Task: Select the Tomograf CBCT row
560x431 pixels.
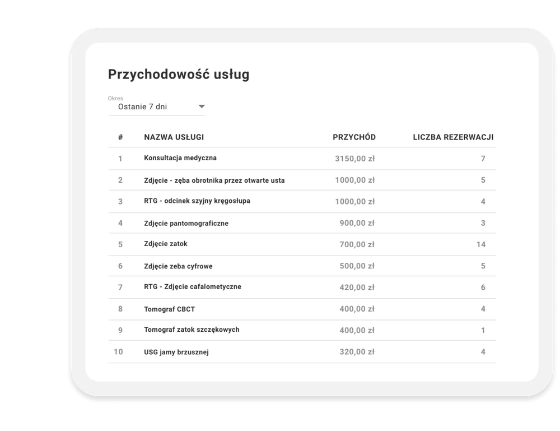Action: tap(169, 309)
